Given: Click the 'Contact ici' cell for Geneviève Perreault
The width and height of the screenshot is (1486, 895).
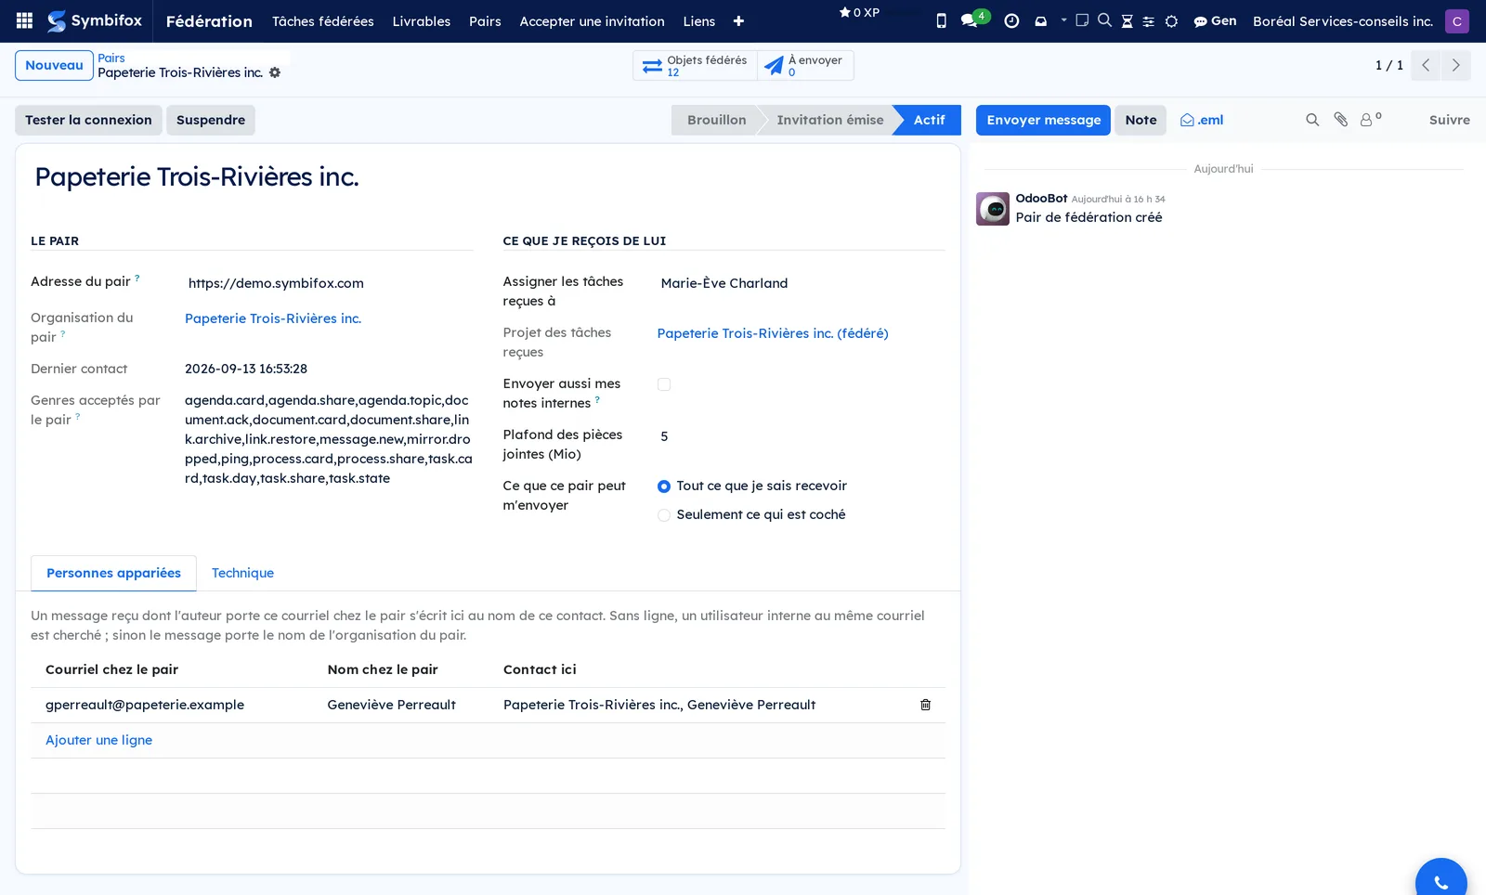Looking at the screenshot, I should click(x=701, y=705).
